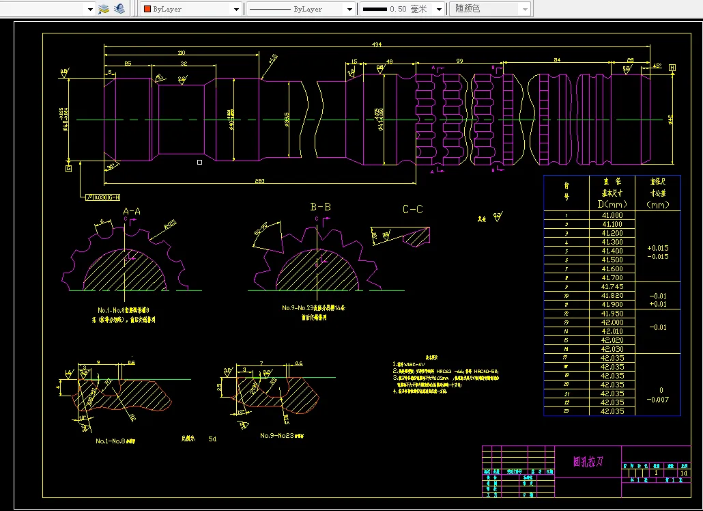Click the H datum marker box
The image size is (703, 511).
(x=672, y=68)
